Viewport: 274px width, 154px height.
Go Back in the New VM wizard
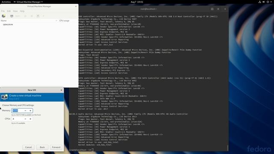[42, 147]
